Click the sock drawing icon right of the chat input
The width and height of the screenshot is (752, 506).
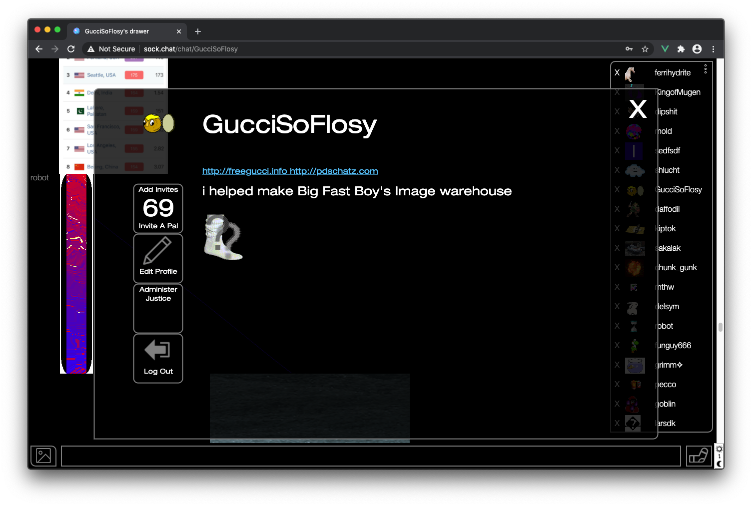click(699, 456)
